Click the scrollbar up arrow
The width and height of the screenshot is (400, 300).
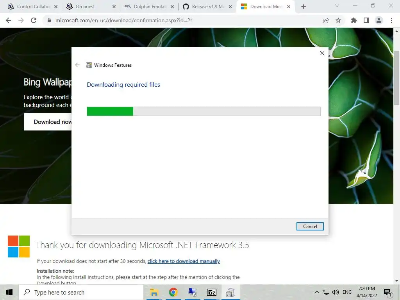point(396,31)
